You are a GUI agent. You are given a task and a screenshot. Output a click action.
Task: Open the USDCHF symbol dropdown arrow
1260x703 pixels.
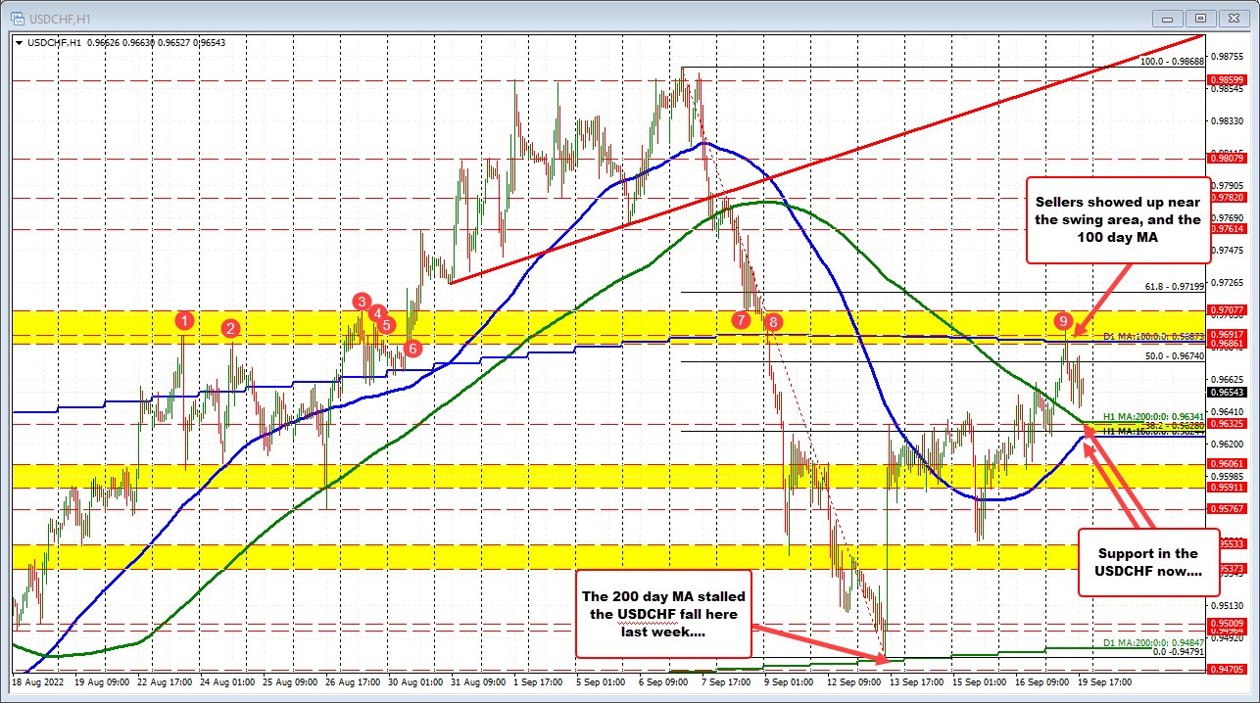click(x=21, y=43)
